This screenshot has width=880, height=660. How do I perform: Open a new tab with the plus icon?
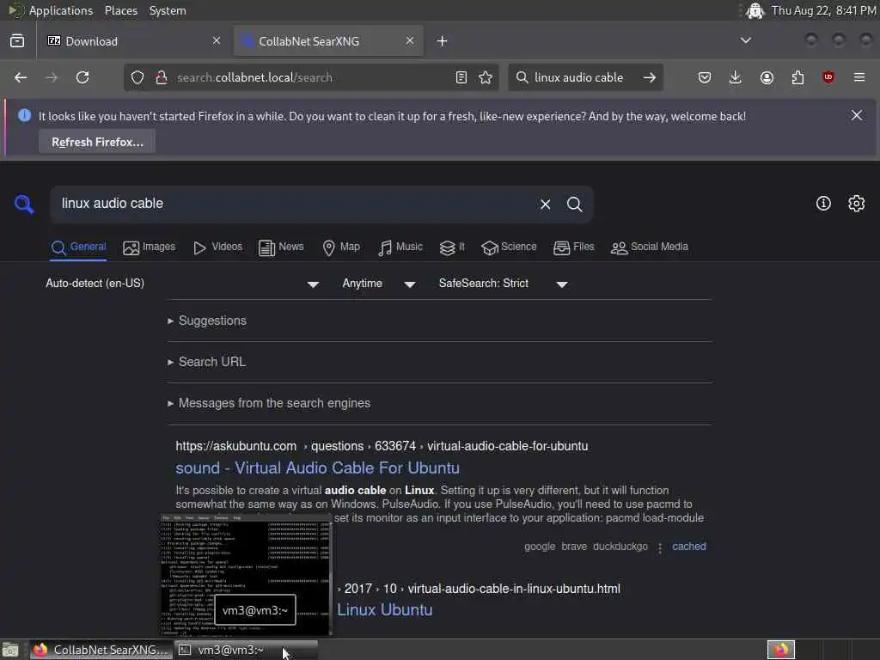pyautogui.click(x=443, y=41)
